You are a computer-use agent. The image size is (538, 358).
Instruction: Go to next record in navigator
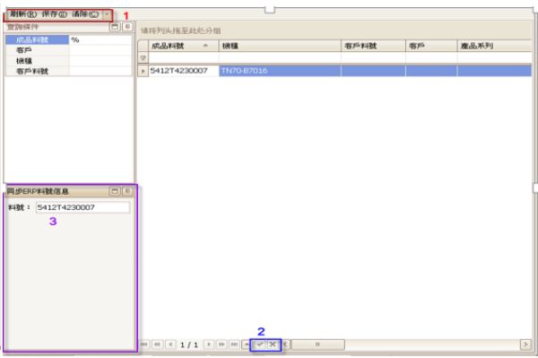tap(209, 345)
